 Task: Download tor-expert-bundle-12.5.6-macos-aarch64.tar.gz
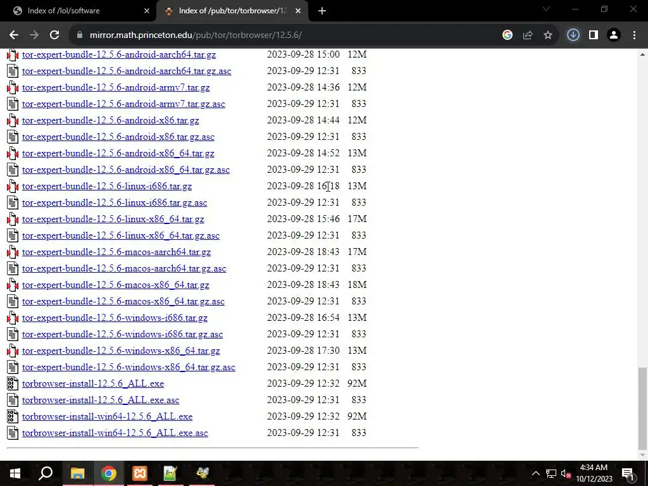(116, 252)
